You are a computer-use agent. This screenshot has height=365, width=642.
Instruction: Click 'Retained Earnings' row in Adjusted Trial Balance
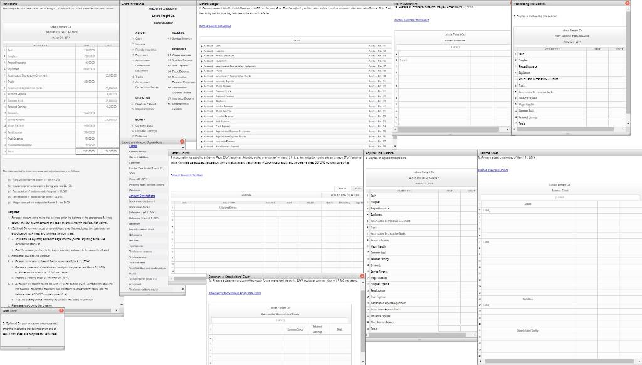[422, 259]
